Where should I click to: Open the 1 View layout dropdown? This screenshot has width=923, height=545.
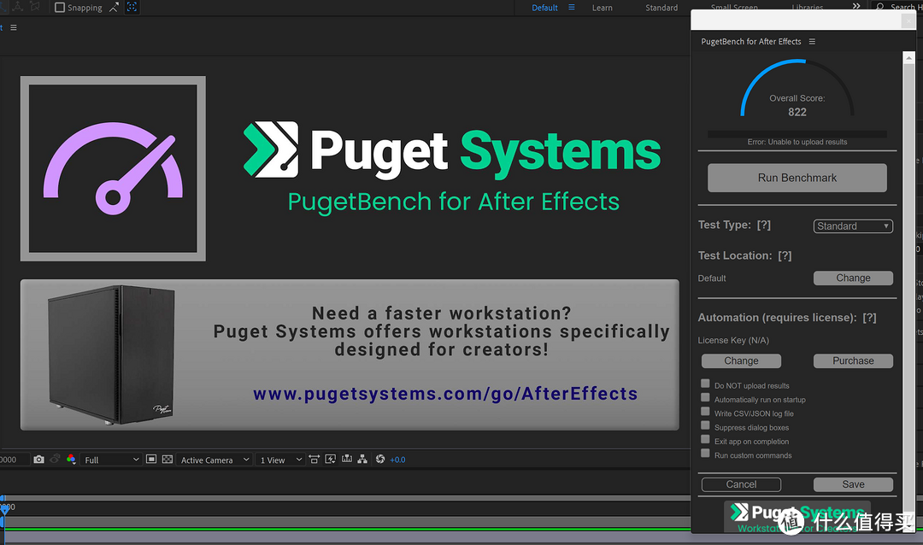pos(281,460)
